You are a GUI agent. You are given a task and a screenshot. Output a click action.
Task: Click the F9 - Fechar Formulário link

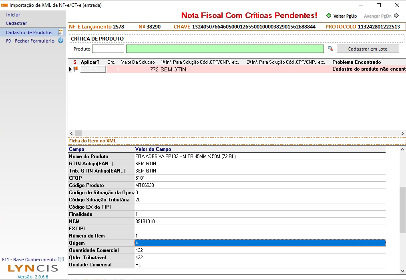point(30,41)
